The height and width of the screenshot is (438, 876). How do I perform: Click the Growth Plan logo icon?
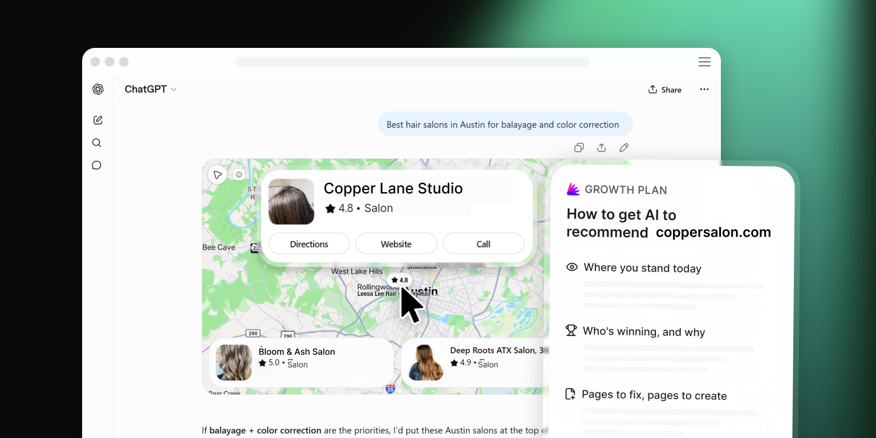[x=573, y=189]
